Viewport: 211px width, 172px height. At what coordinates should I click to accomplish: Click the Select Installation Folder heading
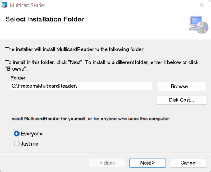click(45, 19)
